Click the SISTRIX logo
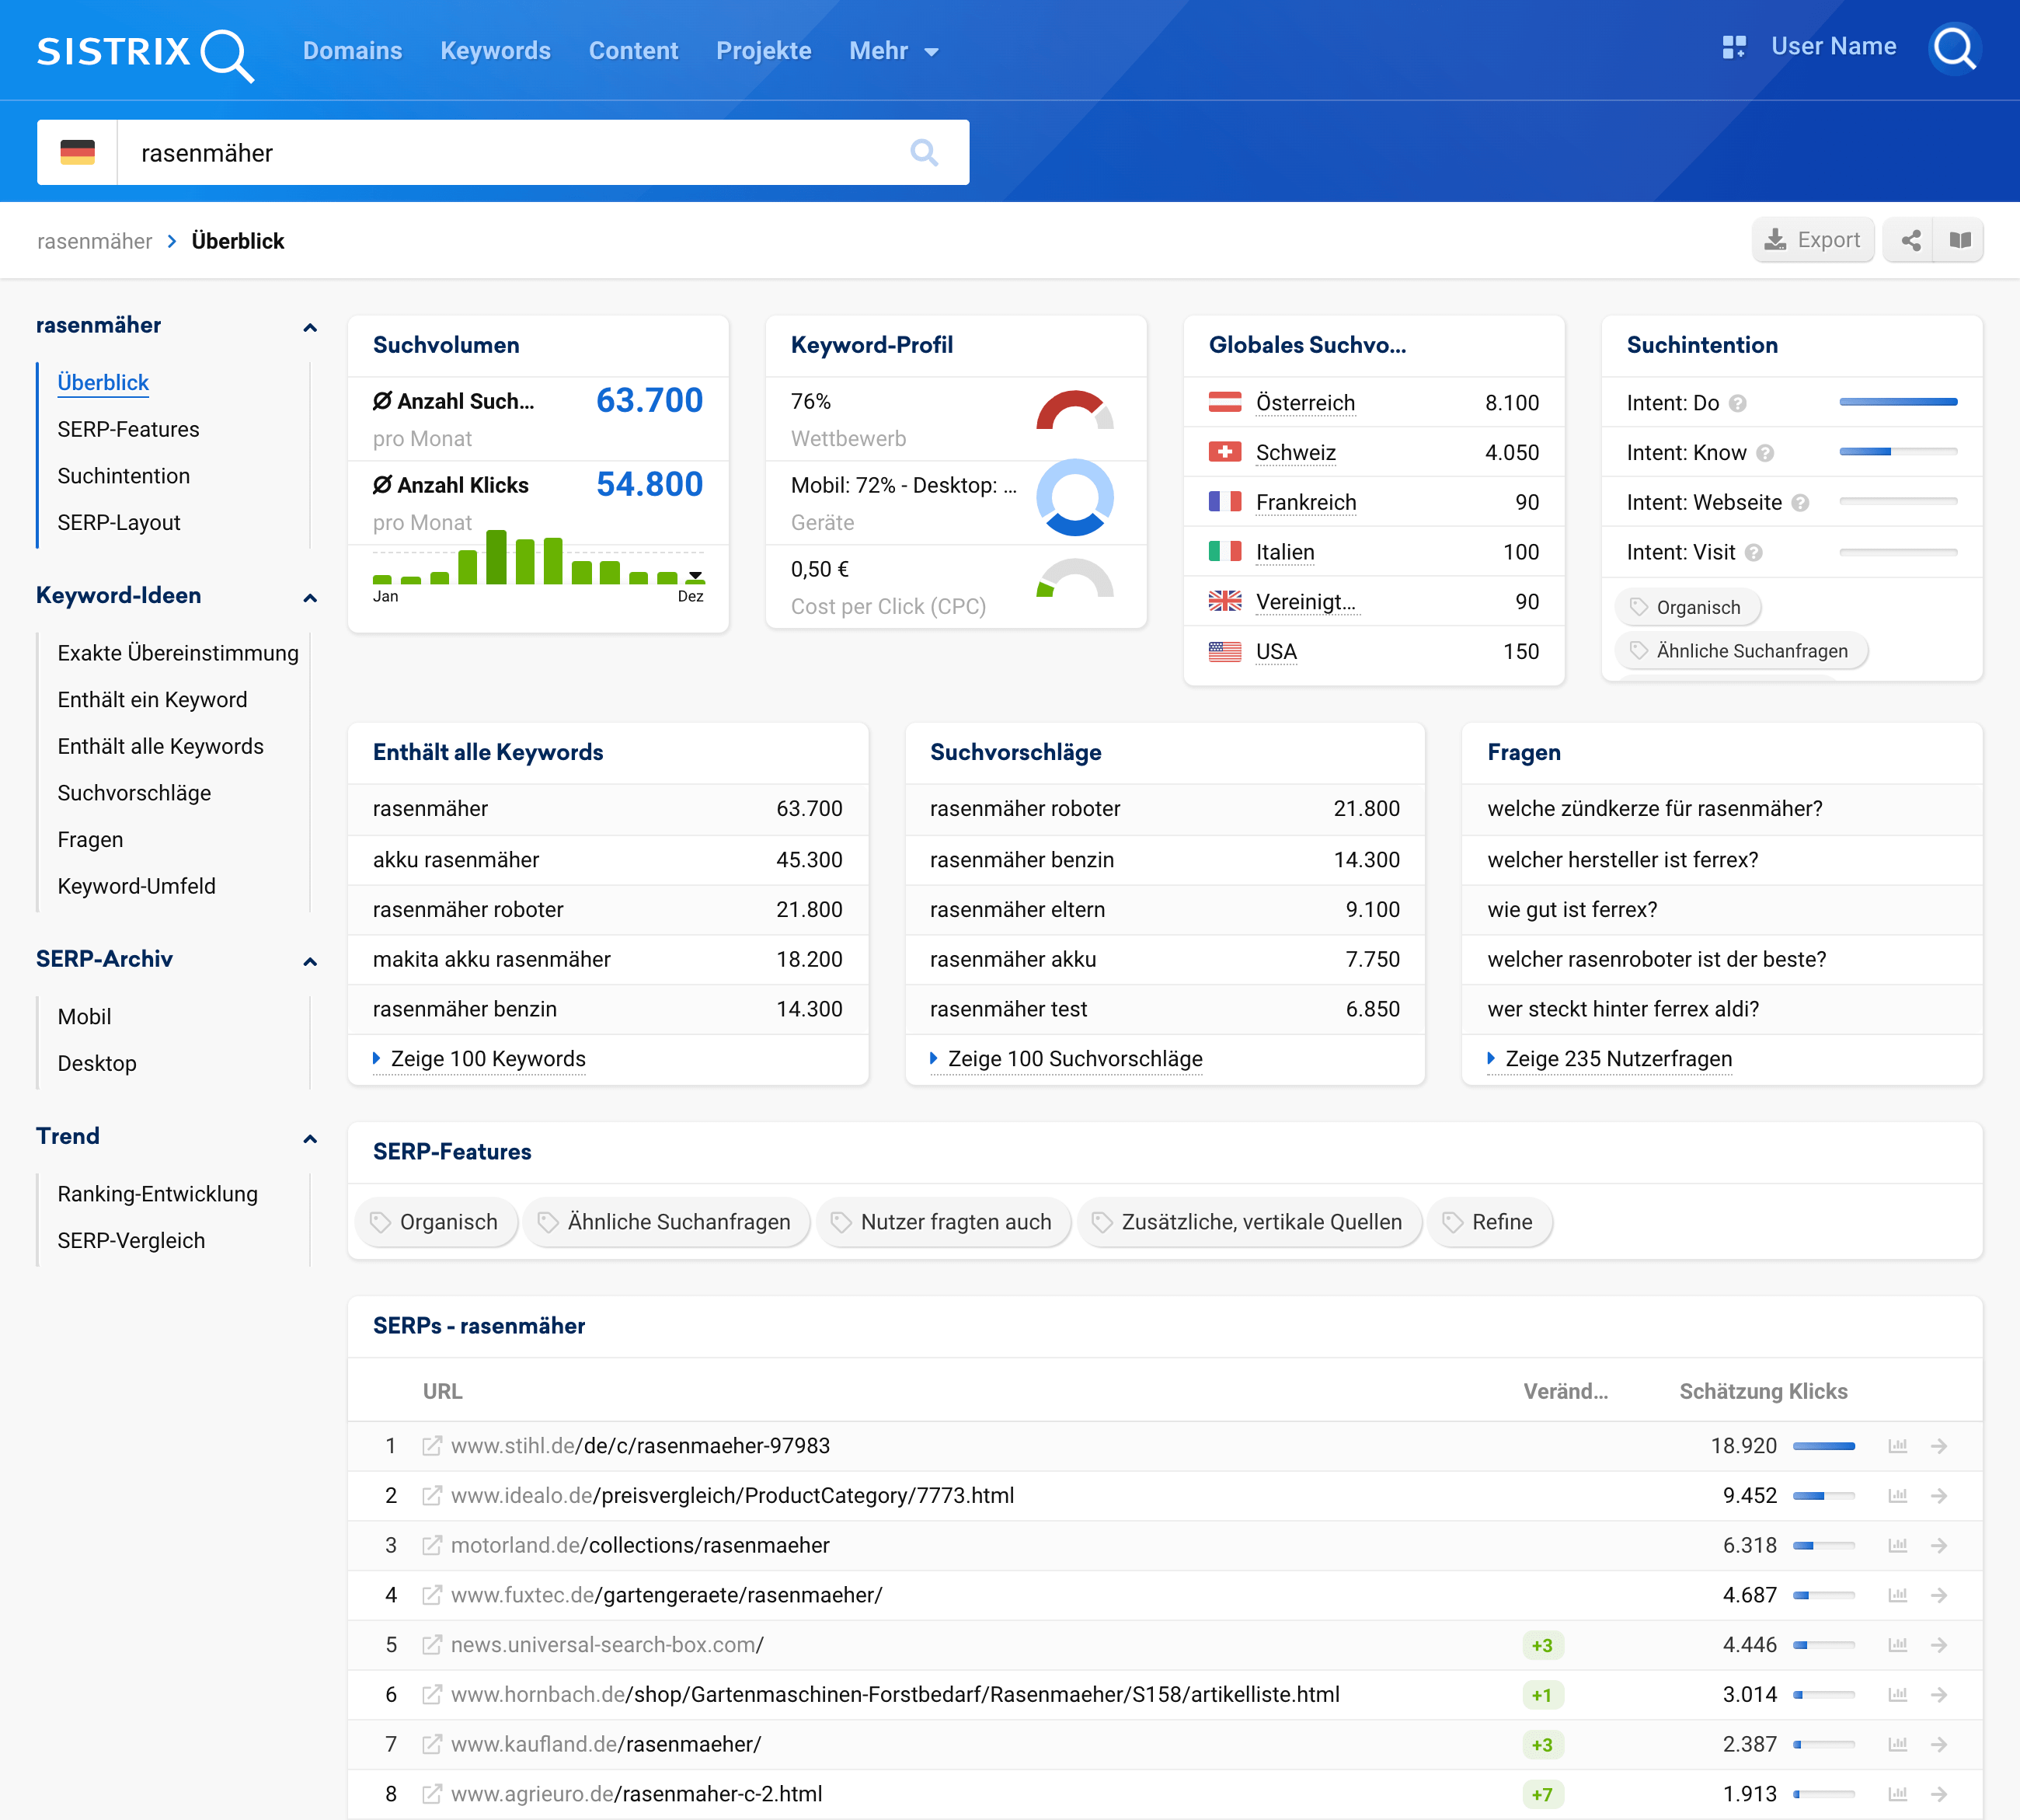 pyautogui.click(x=145, y=52)
